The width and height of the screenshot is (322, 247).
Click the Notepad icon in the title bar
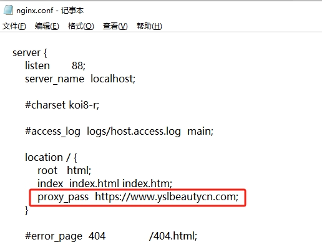click(x=8, y=10)
